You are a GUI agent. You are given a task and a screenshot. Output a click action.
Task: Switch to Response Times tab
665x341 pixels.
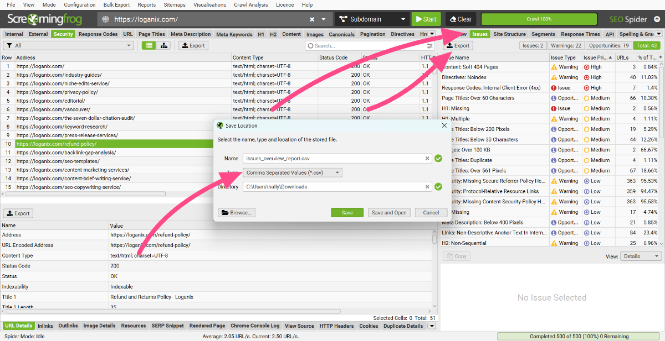click(x=580, y=34)
